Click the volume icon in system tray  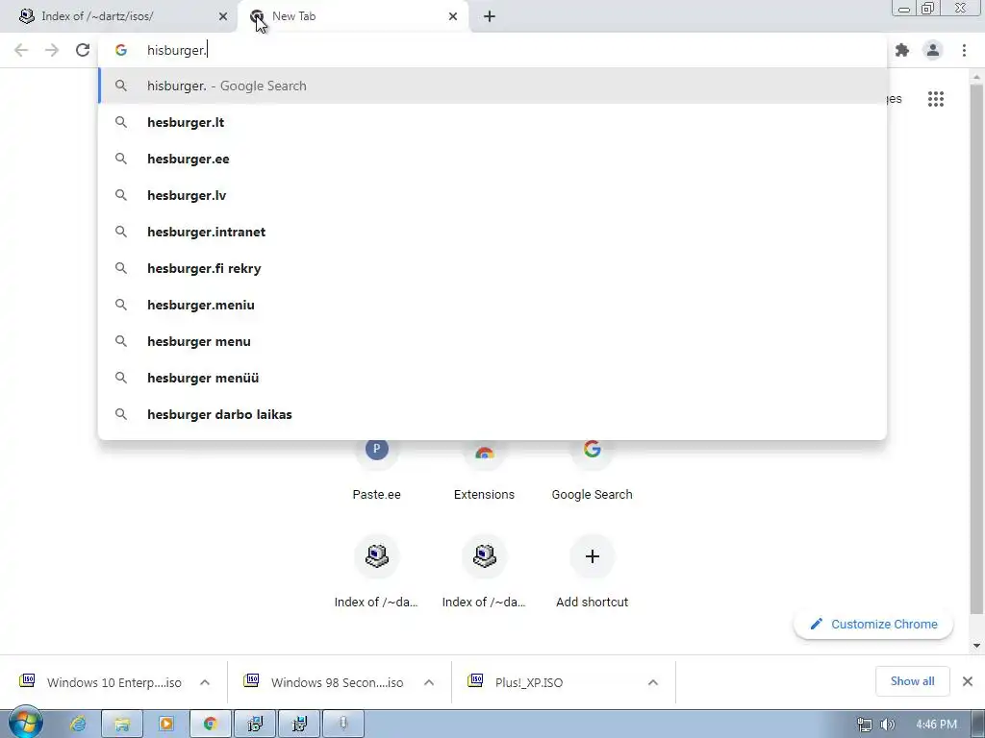pyautogui.click(x=887, y=725)
